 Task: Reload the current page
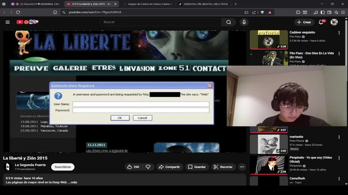pyautogui.click(x=18, y=12)
